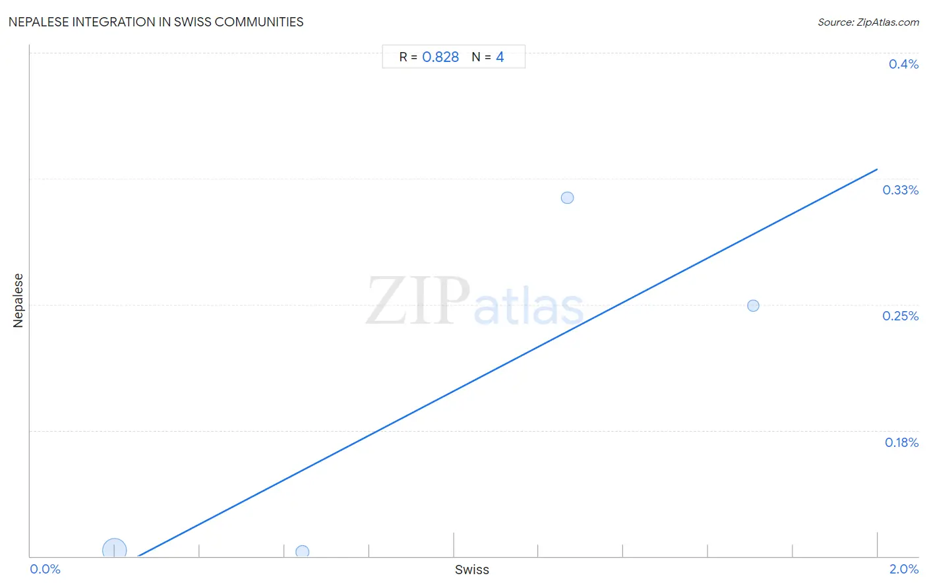
Task: Click the 0.25% y-axis tick label
Action: [x=901, y=316]
